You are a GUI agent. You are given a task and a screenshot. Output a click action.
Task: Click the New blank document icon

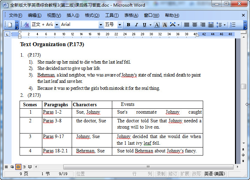click(x=10, y=25)
